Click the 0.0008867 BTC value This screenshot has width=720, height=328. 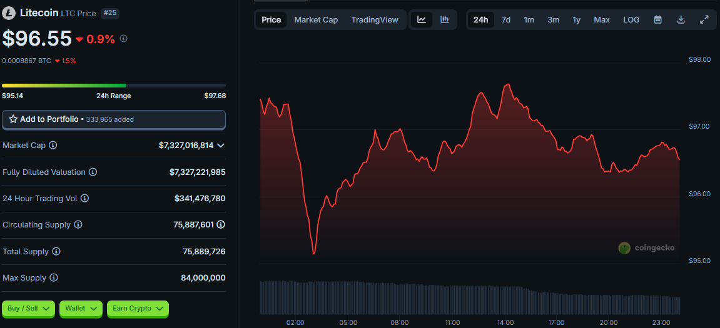coord(27,61)
